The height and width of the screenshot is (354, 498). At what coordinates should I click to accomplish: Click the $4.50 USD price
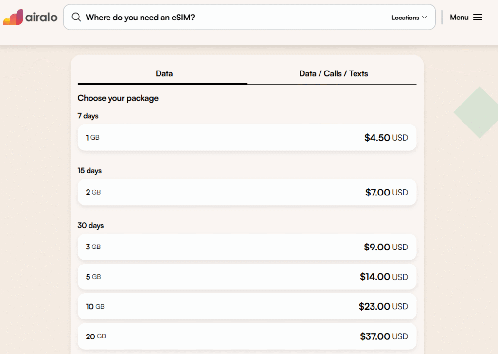386,138
